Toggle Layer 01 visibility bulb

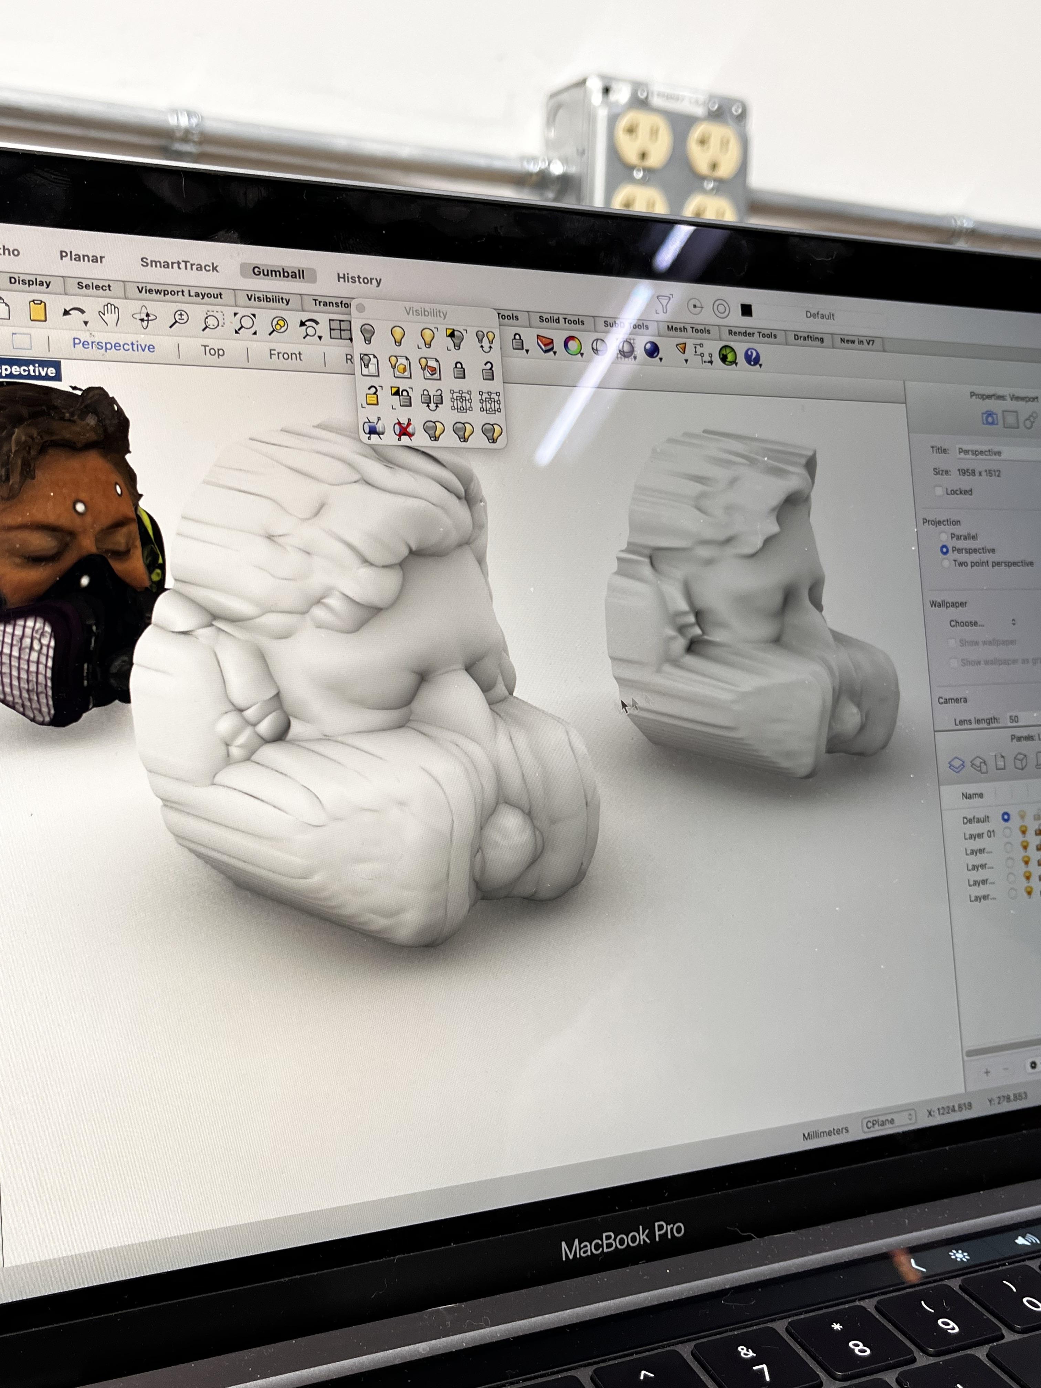(x=1023, y=831)
